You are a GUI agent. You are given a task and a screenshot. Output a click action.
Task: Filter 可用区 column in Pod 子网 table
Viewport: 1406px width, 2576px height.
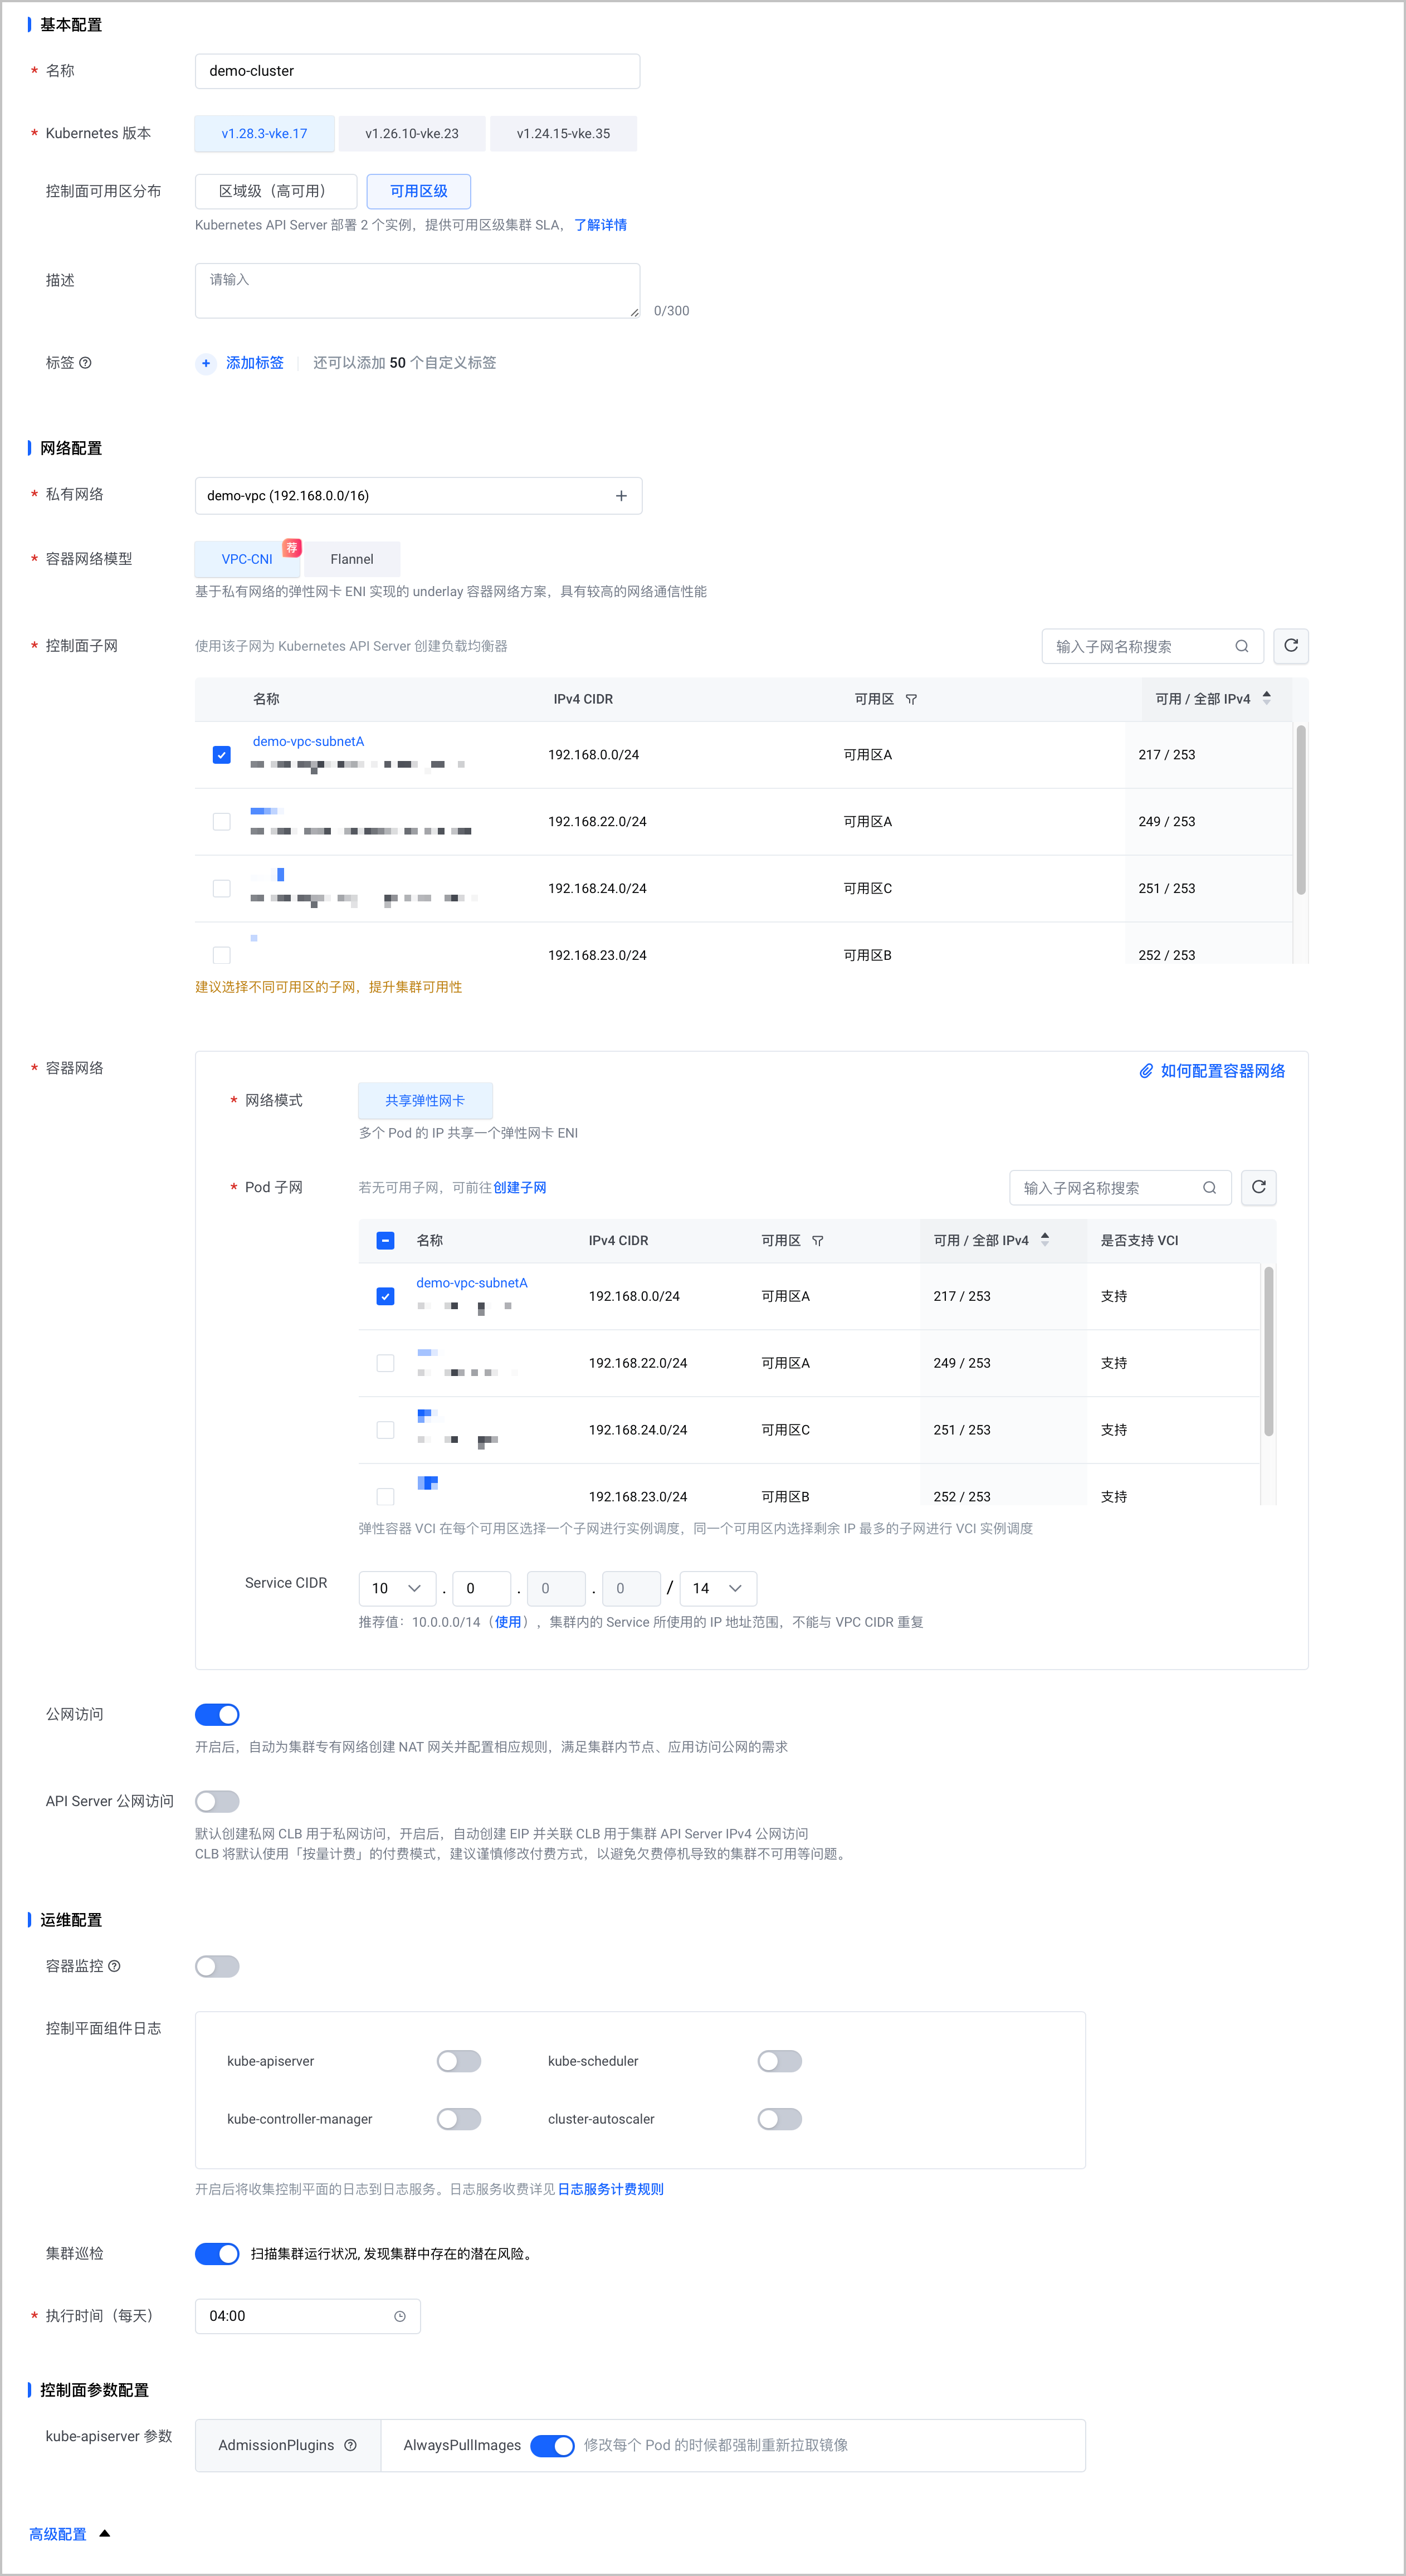pyautogui.click(x=818, y=1241)
